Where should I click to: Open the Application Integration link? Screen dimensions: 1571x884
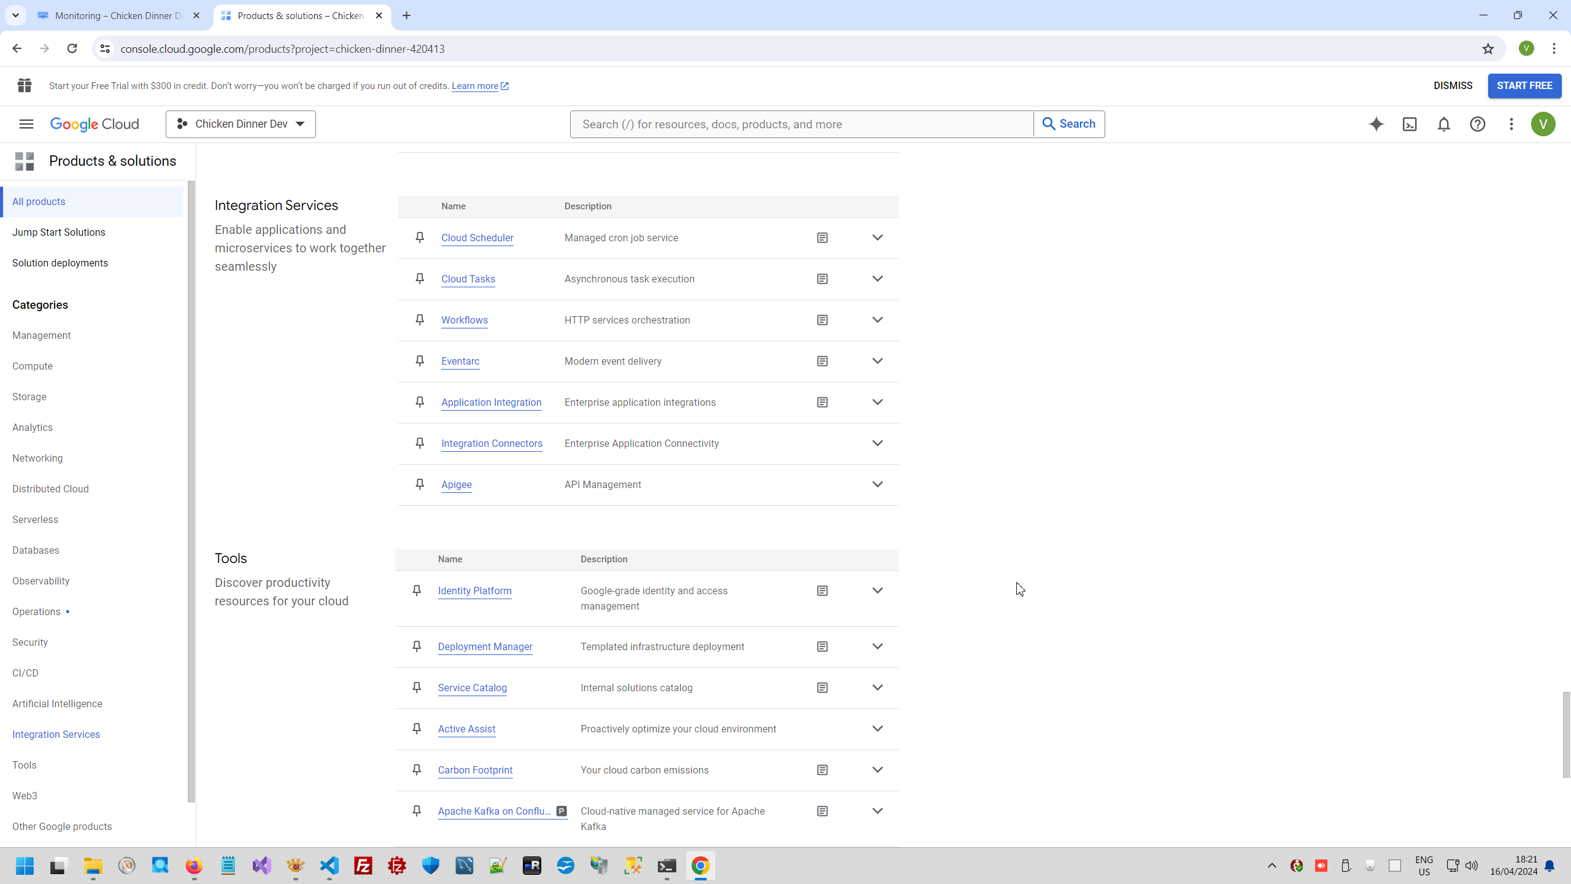tap(491, 402)
